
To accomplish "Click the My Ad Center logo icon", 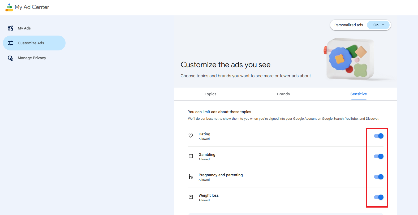I will (x=9, y=7).
